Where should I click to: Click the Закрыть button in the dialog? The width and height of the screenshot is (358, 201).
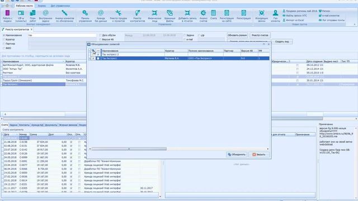point(258,155)
